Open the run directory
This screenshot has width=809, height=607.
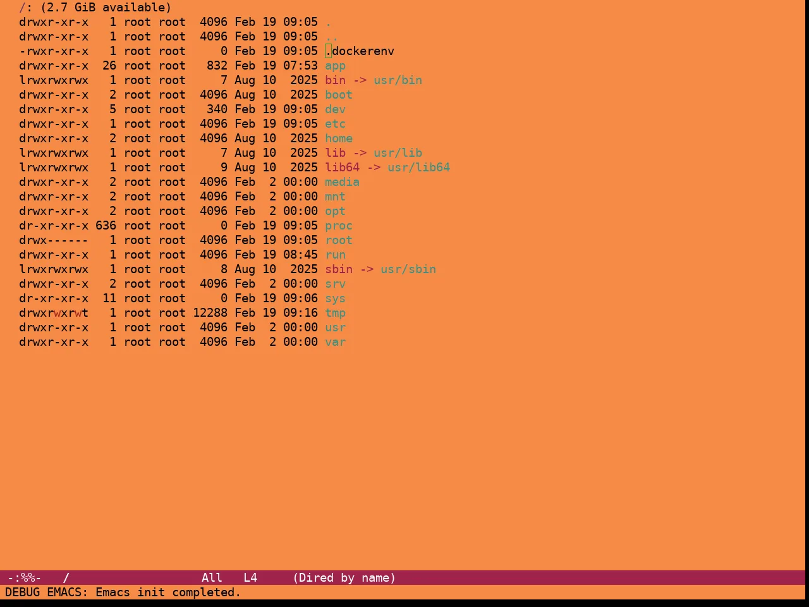click(x=335, y=255)
